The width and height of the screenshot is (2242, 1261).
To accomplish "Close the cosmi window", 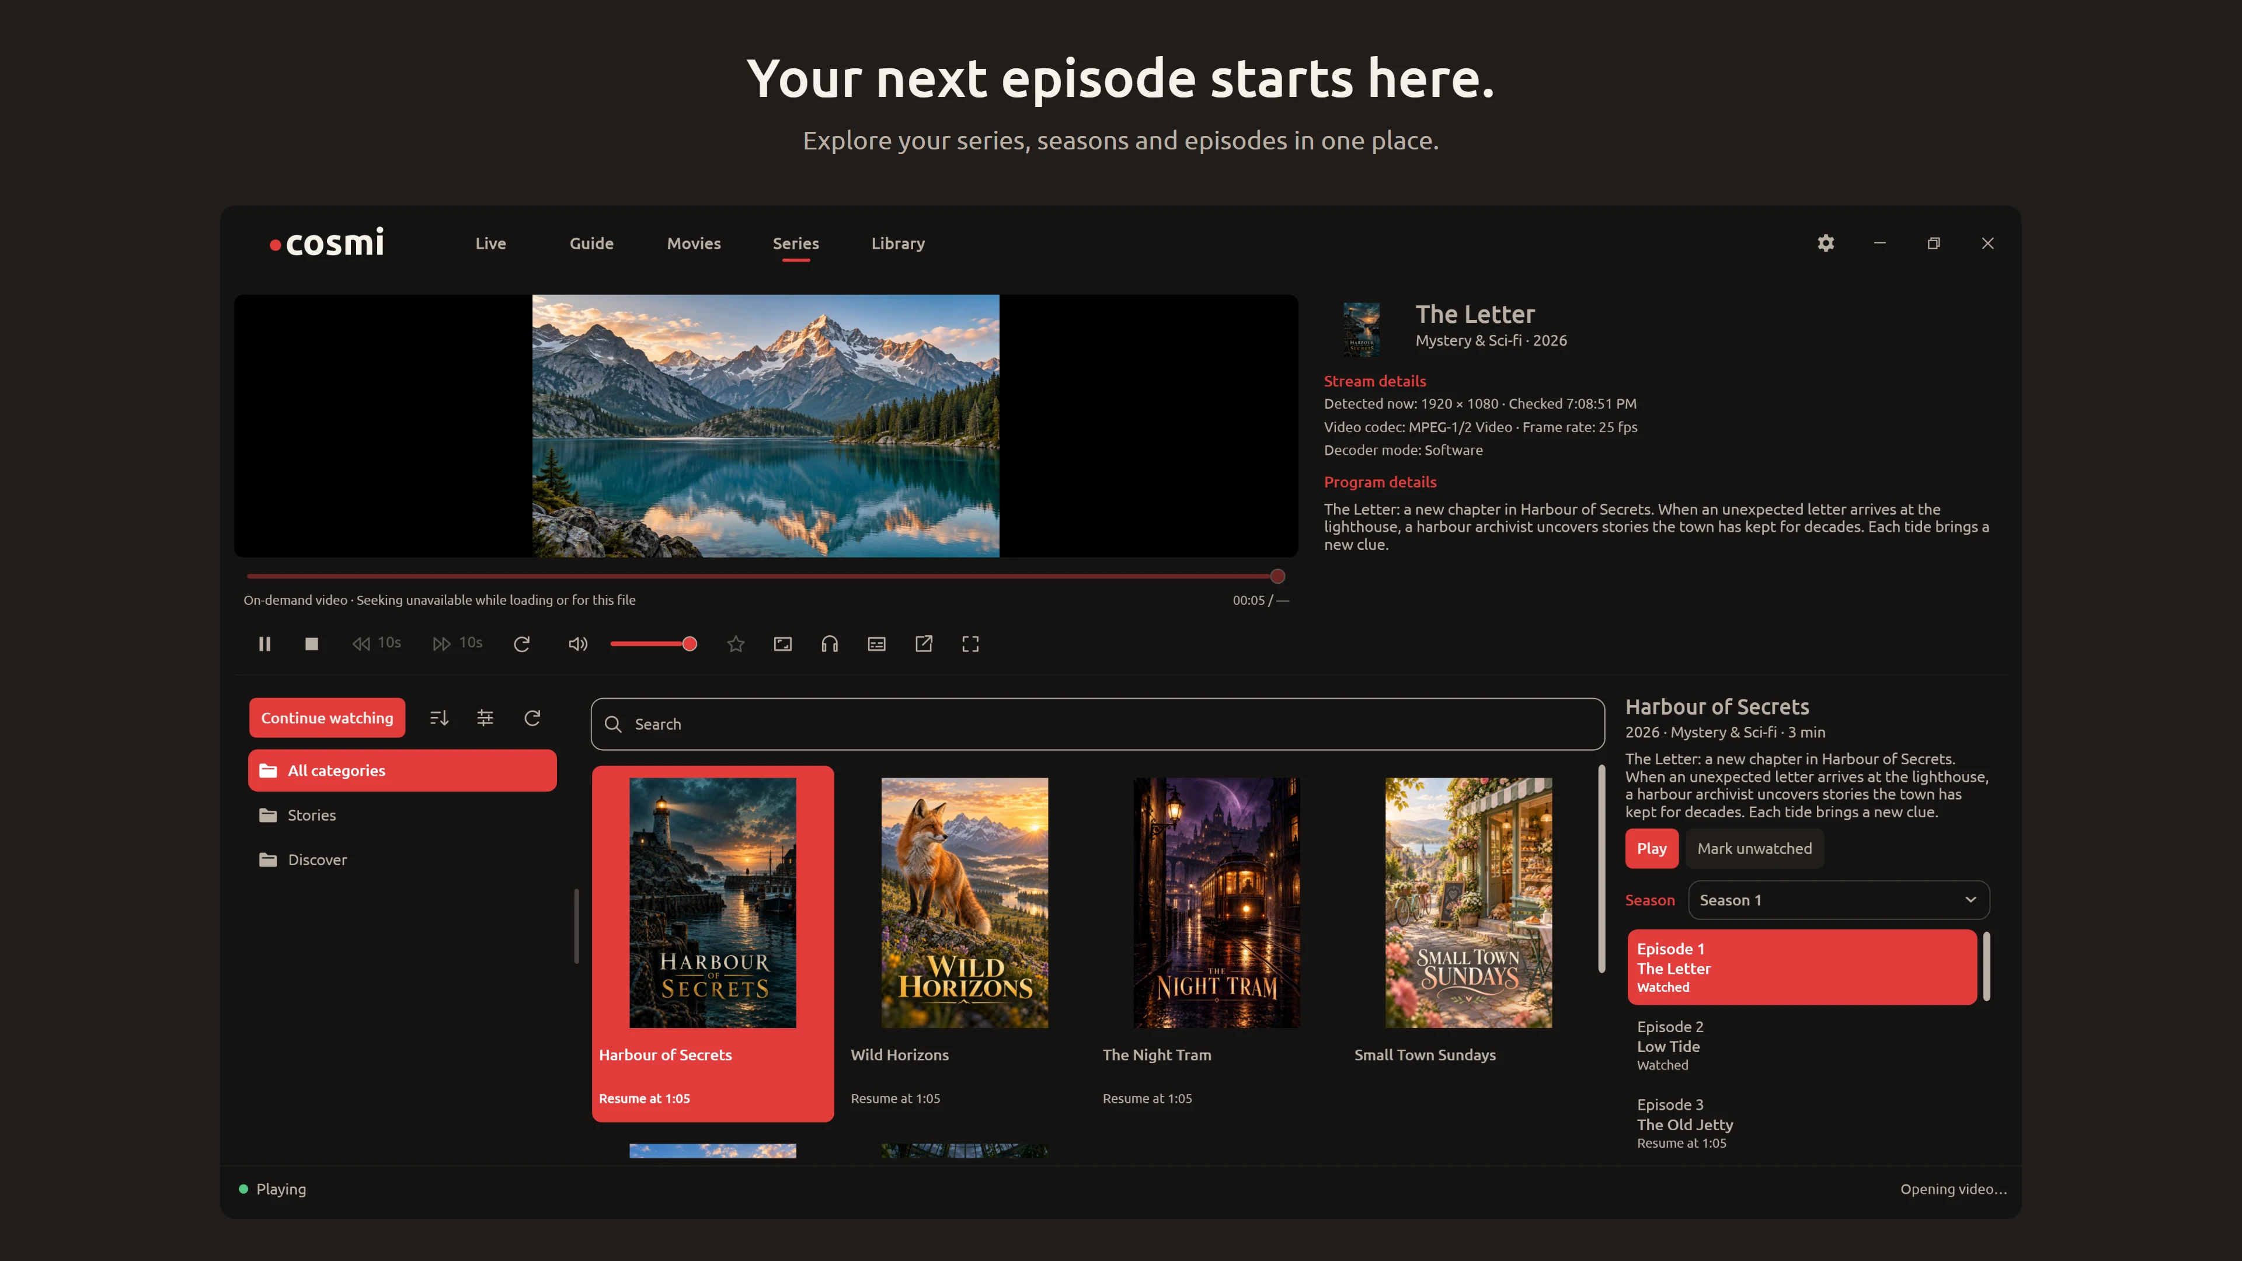I will (x=1988, y=243).
